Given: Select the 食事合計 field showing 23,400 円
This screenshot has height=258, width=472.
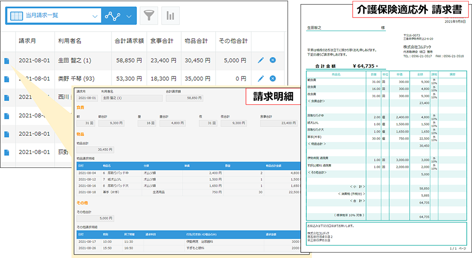Looking at the screenshot, I should point(278,123).
